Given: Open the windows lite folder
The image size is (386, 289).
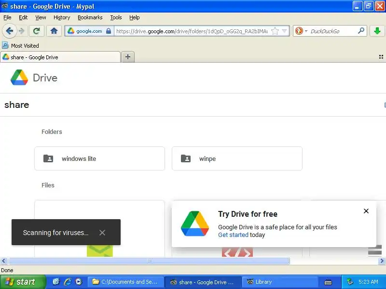Looking at the screenshot, I should pyautogui.click(x=99, y=158).
